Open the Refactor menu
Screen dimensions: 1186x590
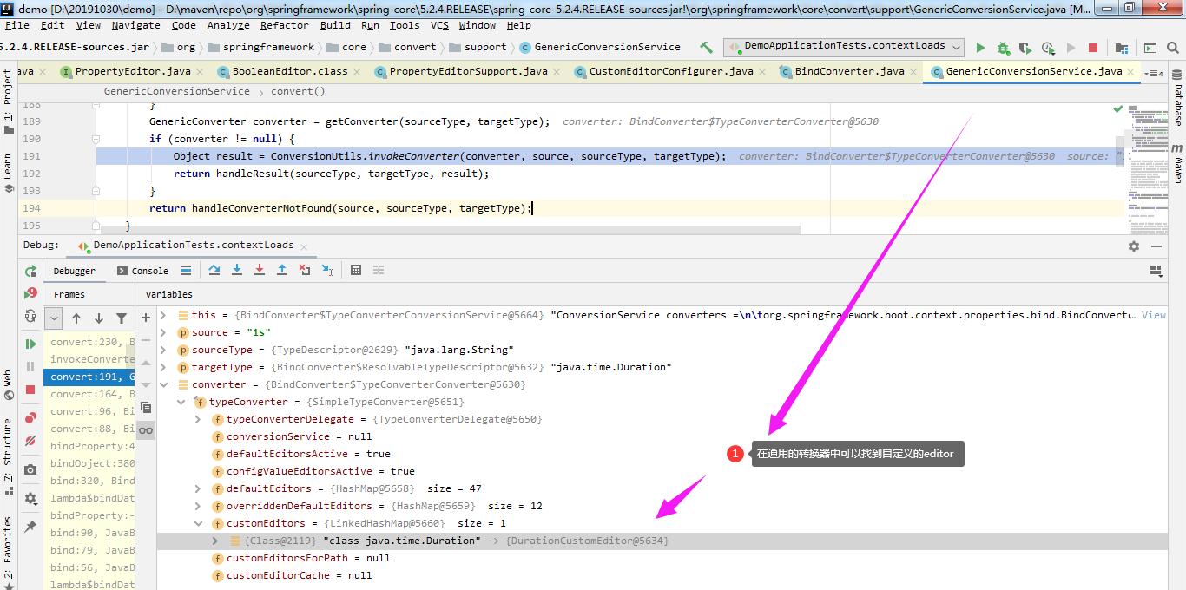coord(284,25)
